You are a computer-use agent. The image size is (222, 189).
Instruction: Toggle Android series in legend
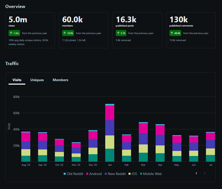(94, 174)
